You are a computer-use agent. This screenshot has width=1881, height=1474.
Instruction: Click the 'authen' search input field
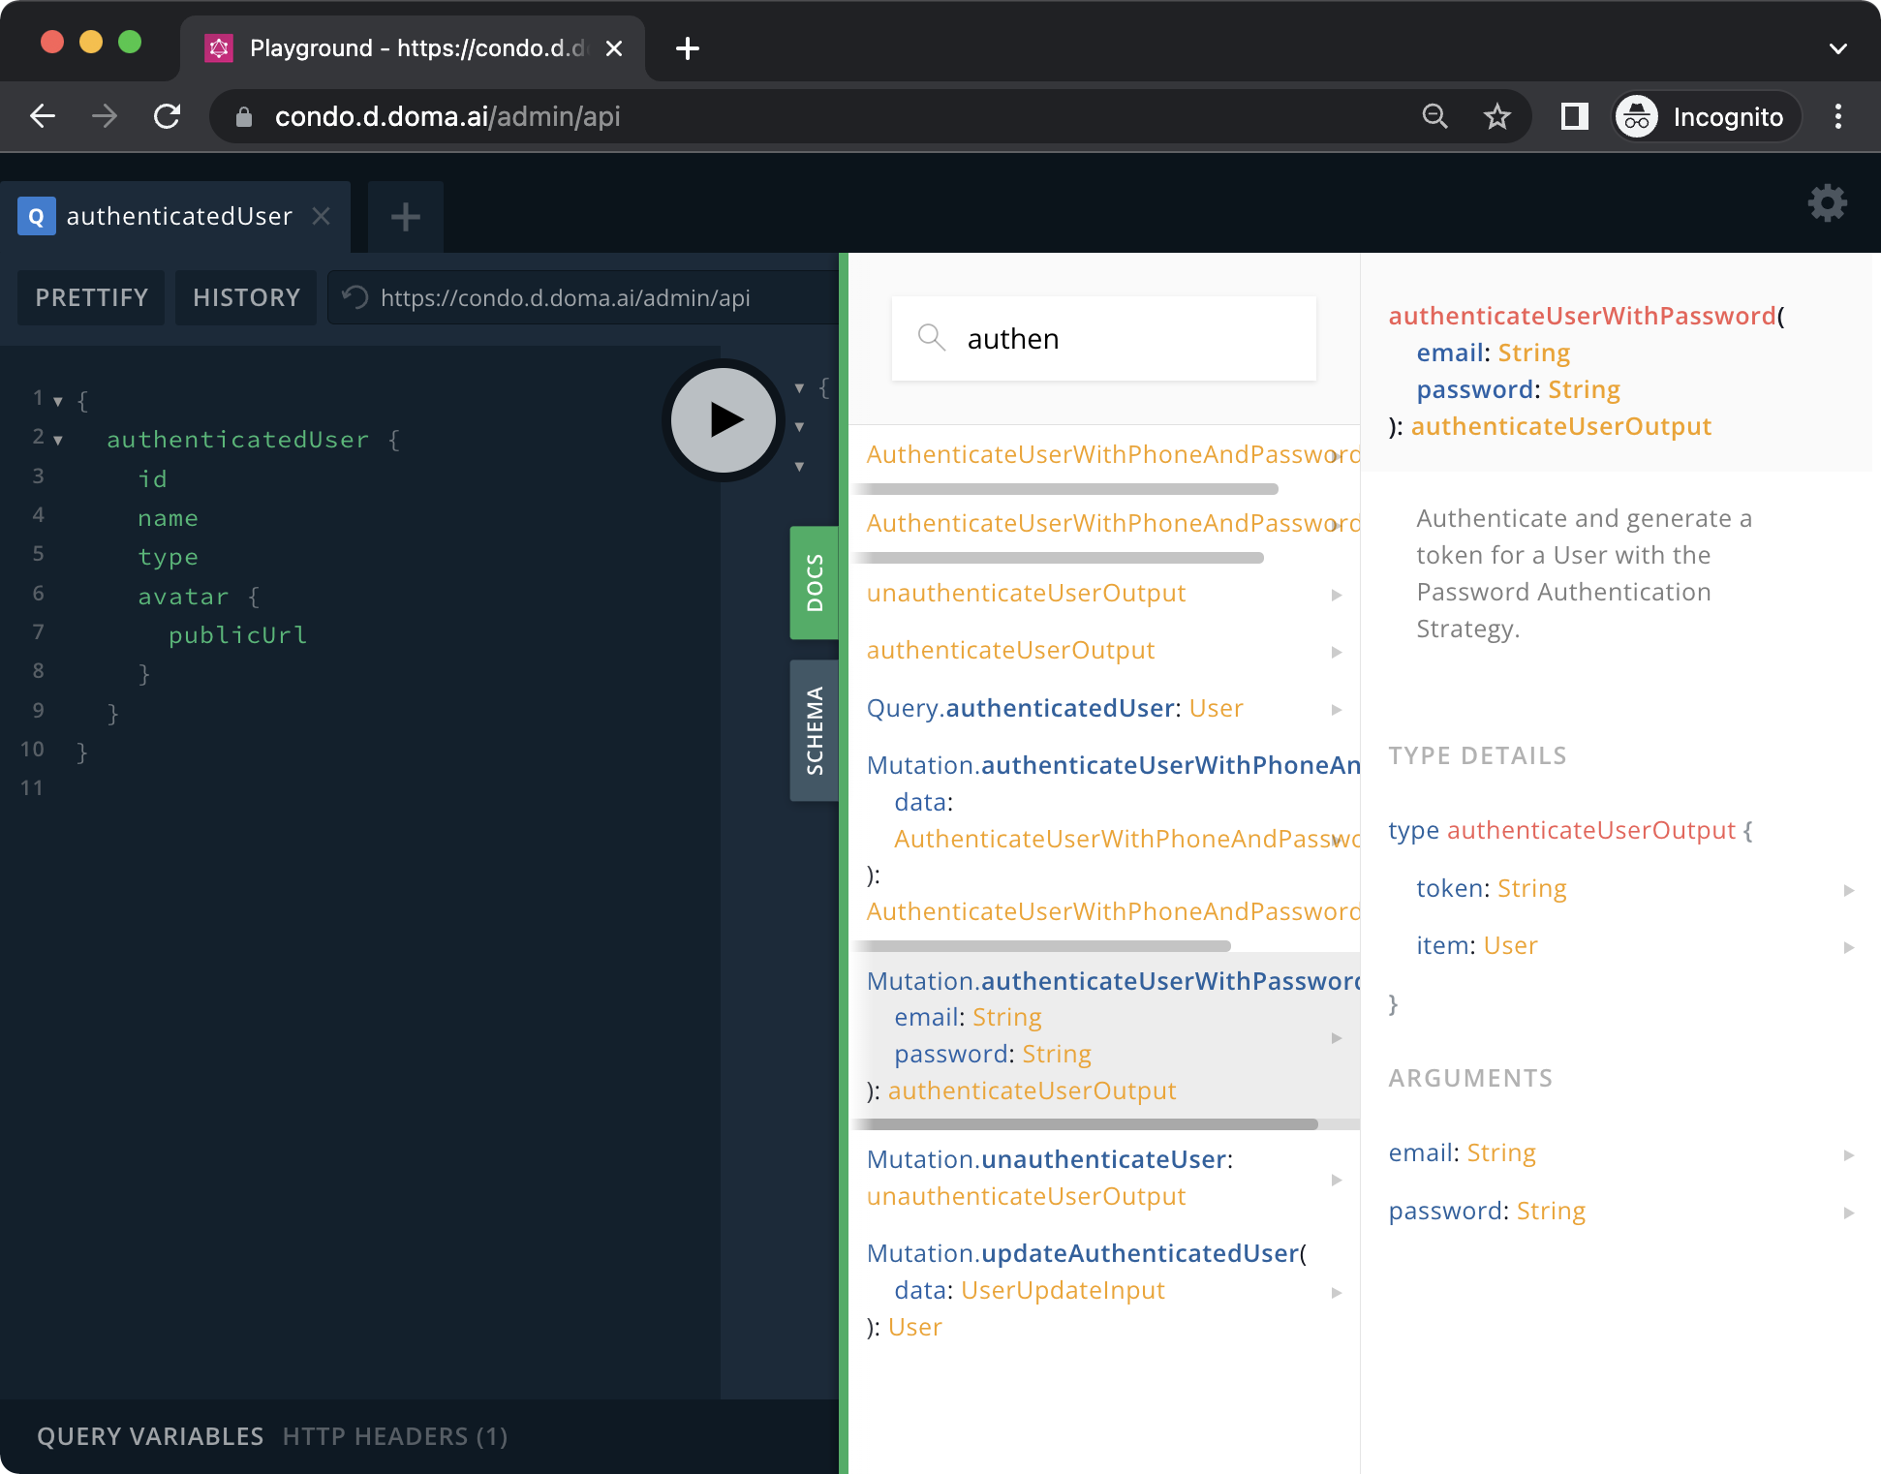pyautogui.click(x=1104, y=338)
